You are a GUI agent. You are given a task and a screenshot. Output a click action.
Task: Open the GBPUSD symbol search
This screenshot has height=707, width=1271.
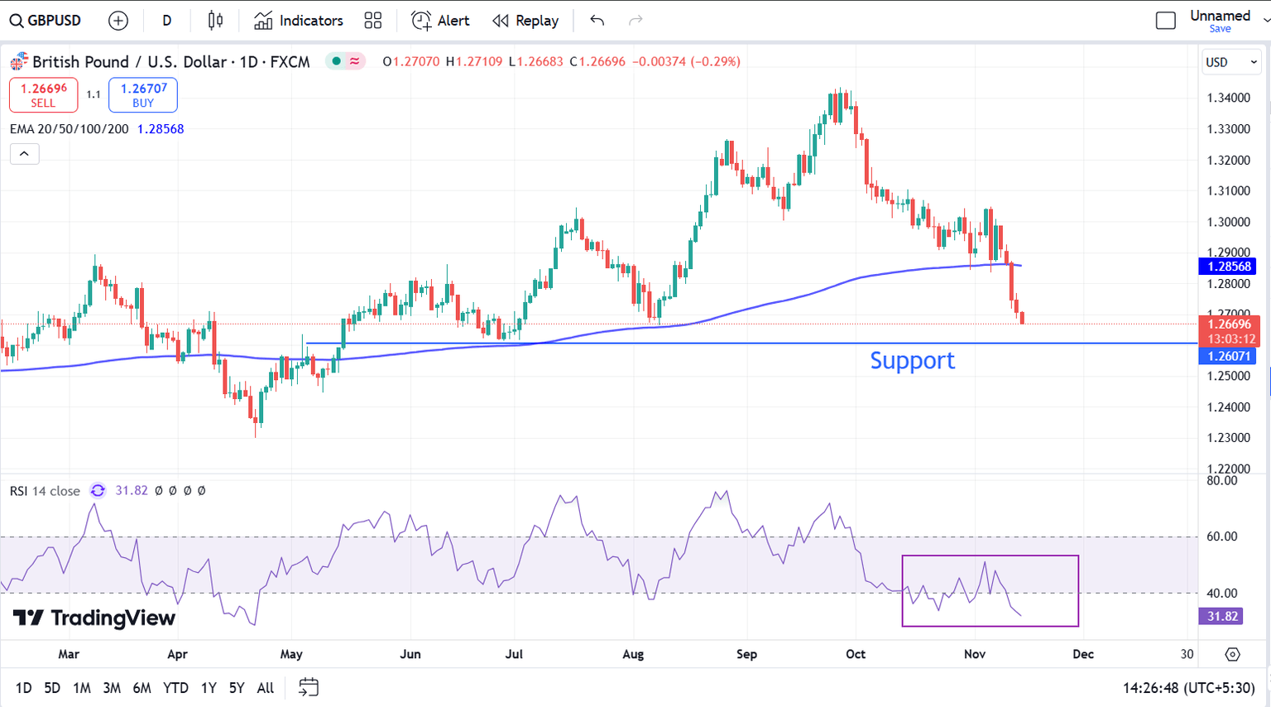pos(46,21)
